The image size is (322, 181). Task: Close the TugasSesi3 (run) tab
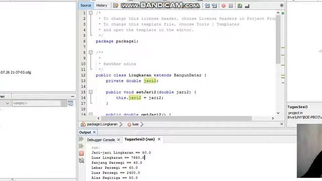pos(159,139)
